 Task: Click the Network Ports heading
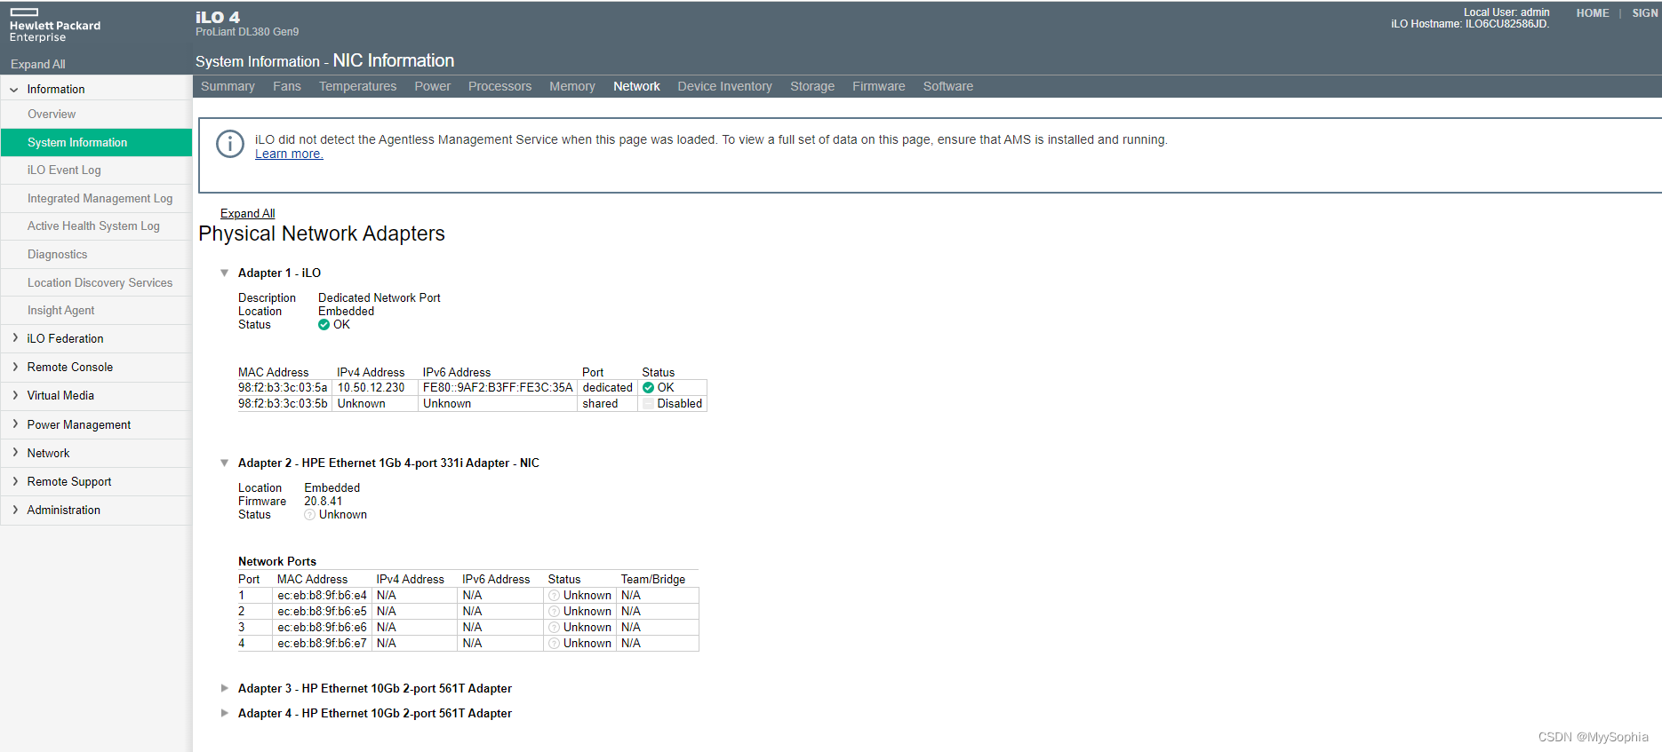point(277,562)
